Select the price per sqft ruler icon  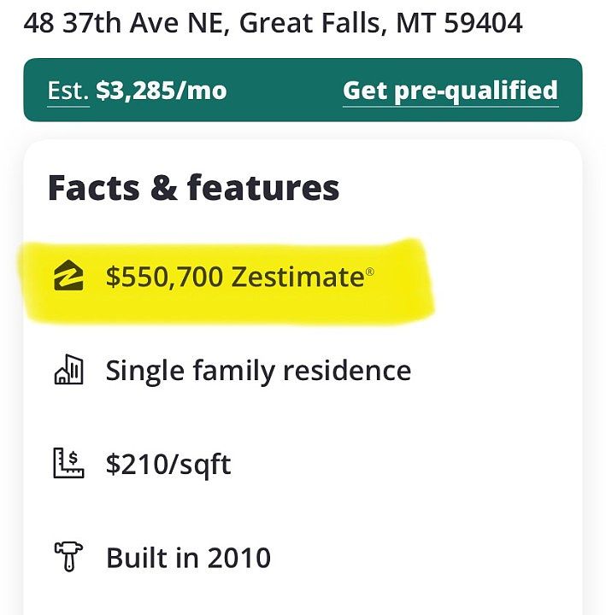[x=68, y=464]
